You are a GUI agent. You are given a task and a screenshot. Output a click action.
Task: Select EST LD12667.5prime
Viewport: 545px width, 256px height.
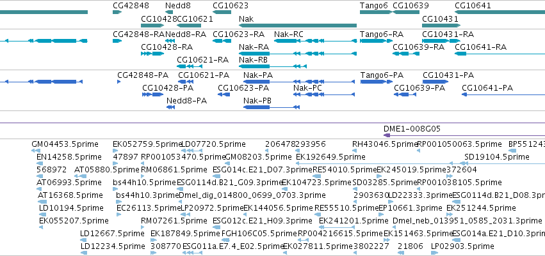point(83,240)
